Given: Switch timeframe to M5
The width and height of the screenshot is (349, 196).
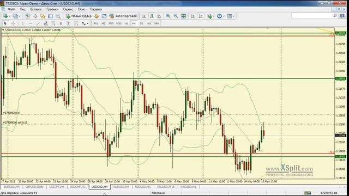Looking at the screenshot, I should coord(103,23).
